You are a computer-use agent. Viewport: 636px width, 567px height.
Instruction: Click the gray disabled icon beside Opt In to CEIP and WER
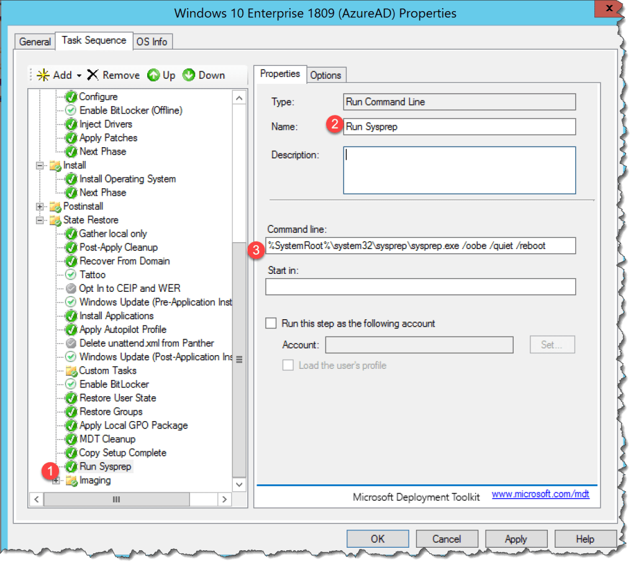70,288
